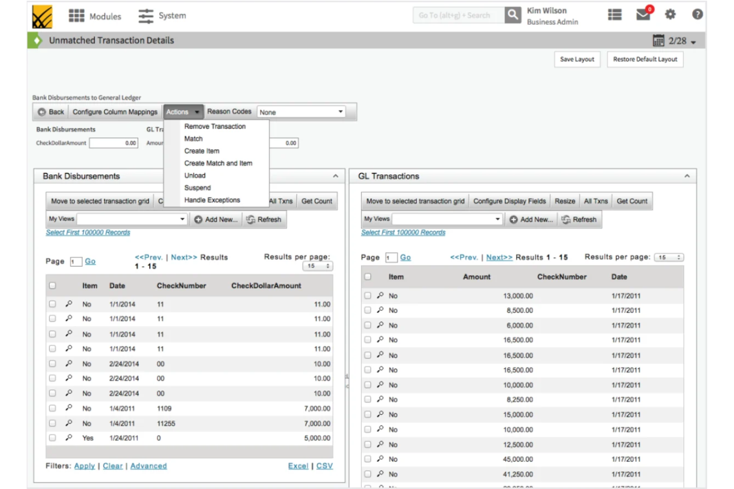Open the help question mark icon
Image resolution: width=734 pixels, height=489 pixels.
(697, 14)
